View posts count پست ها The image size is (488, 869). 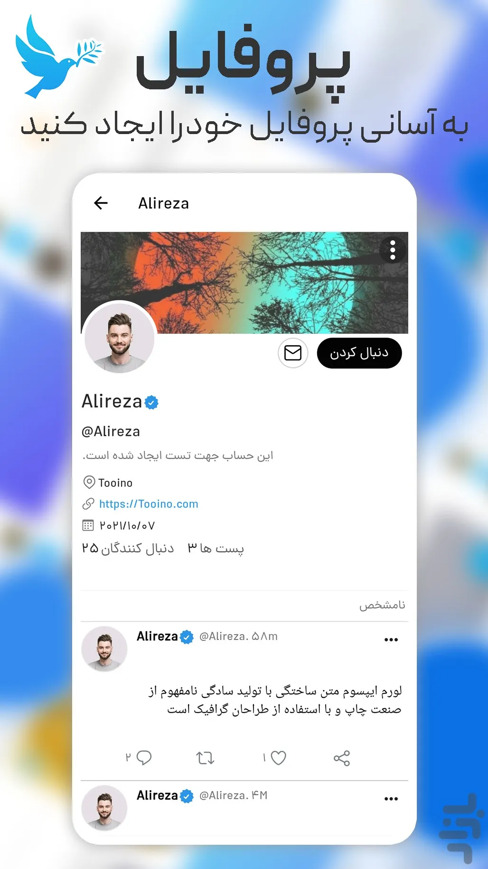tap(216, 549)
